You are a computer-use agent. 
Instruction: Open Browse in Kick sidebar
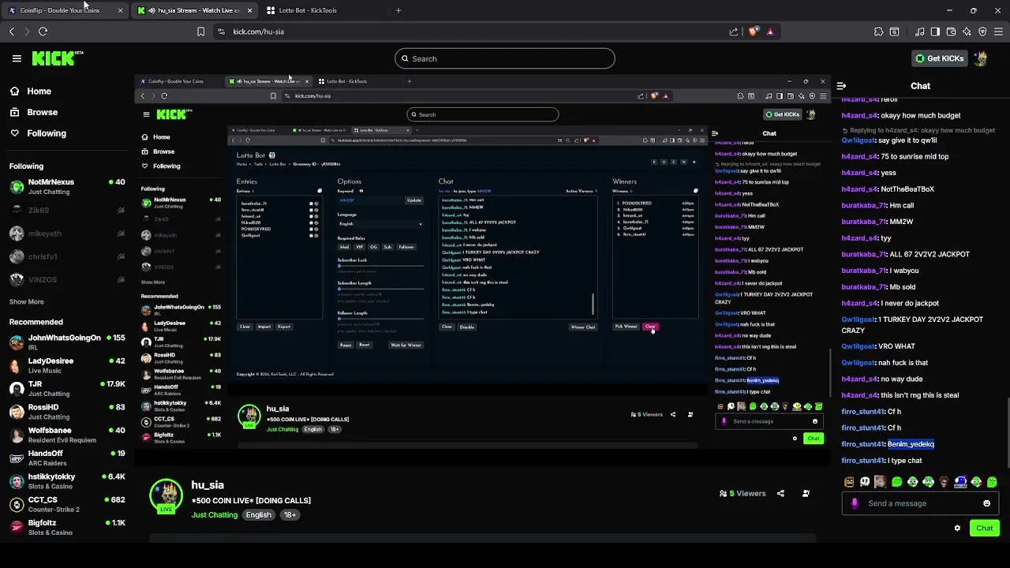34,112
